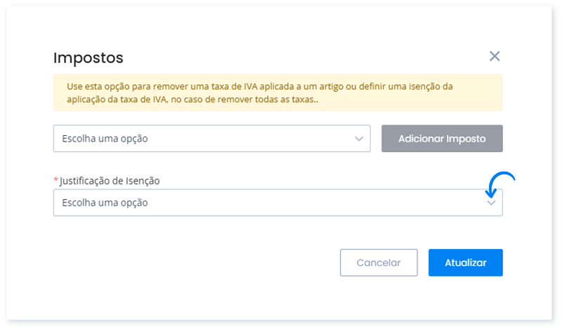Click the yellow IVA information banner

(x=277, y=93)
